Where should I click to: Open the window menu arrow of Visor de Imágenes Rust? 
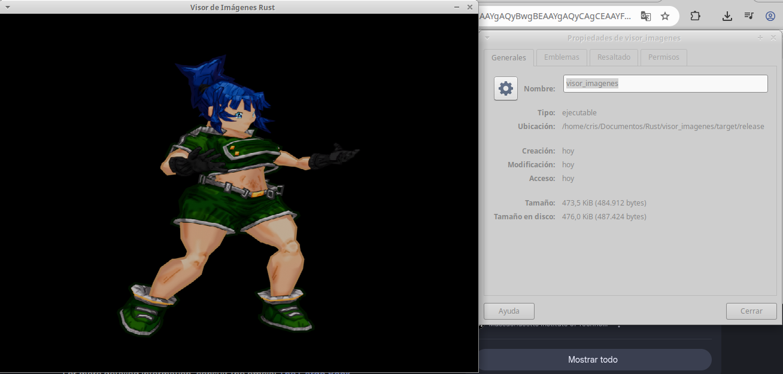7,7
